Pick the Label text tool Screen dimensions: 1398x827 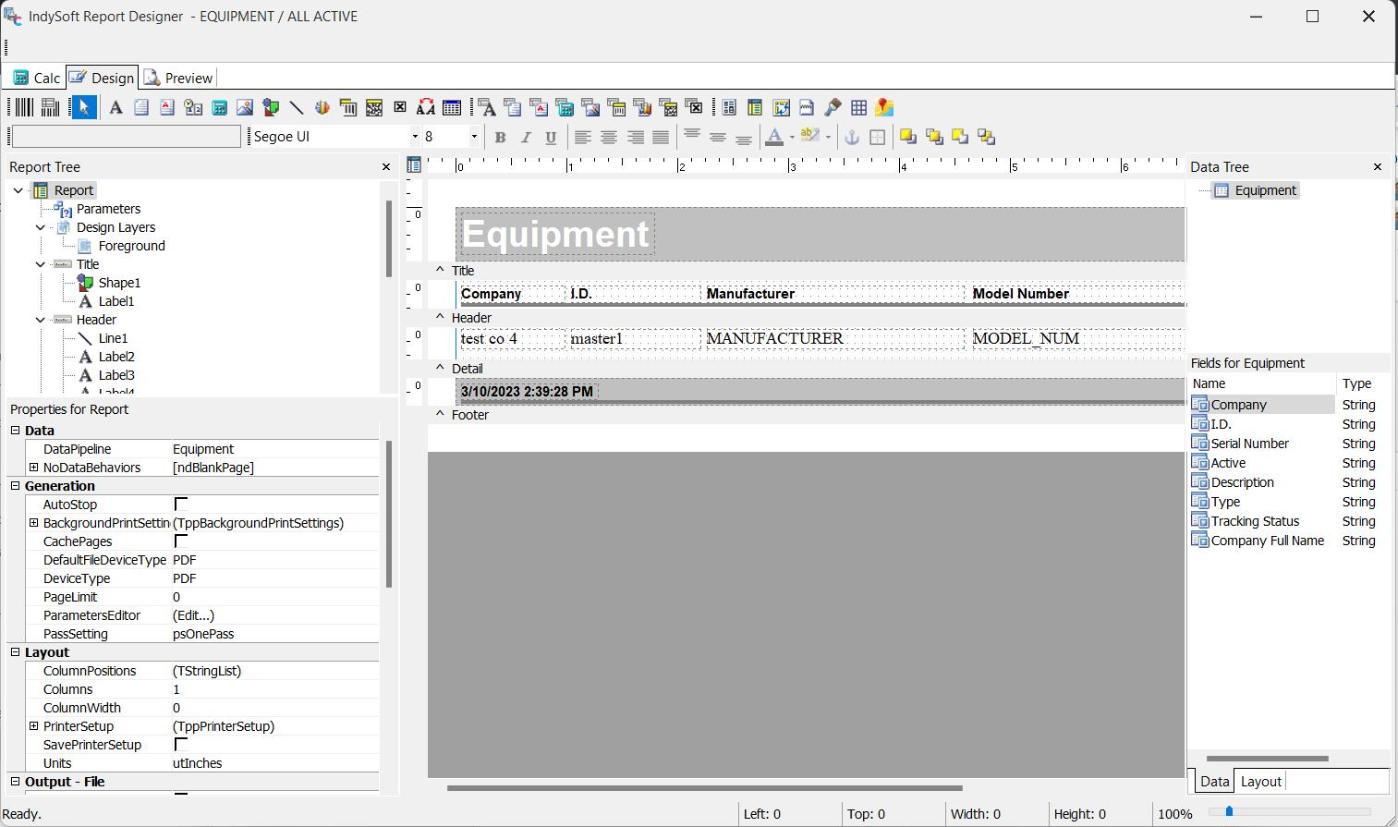[x=115, y=108]
